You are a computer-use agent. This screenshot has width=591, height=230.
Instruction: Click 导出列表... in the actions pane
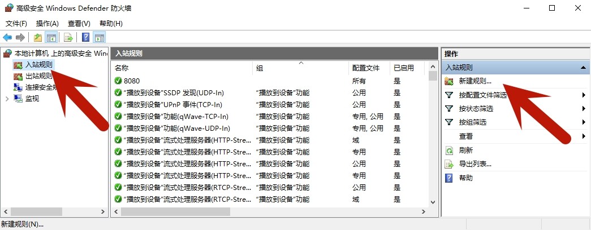pos(475,164)
